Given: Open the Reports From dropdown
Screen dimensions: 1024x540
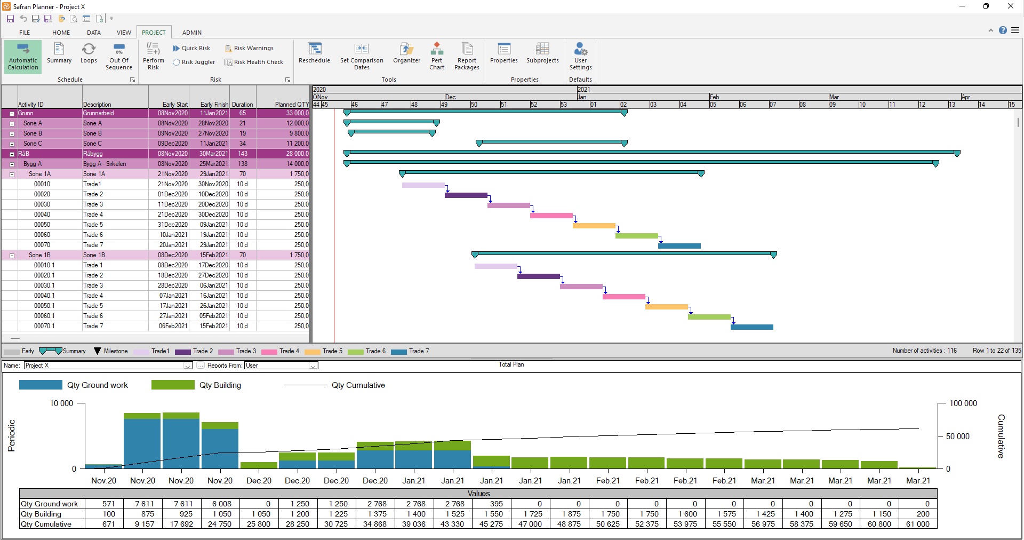Looking at the screenshot, I should (x=314, y=366).
